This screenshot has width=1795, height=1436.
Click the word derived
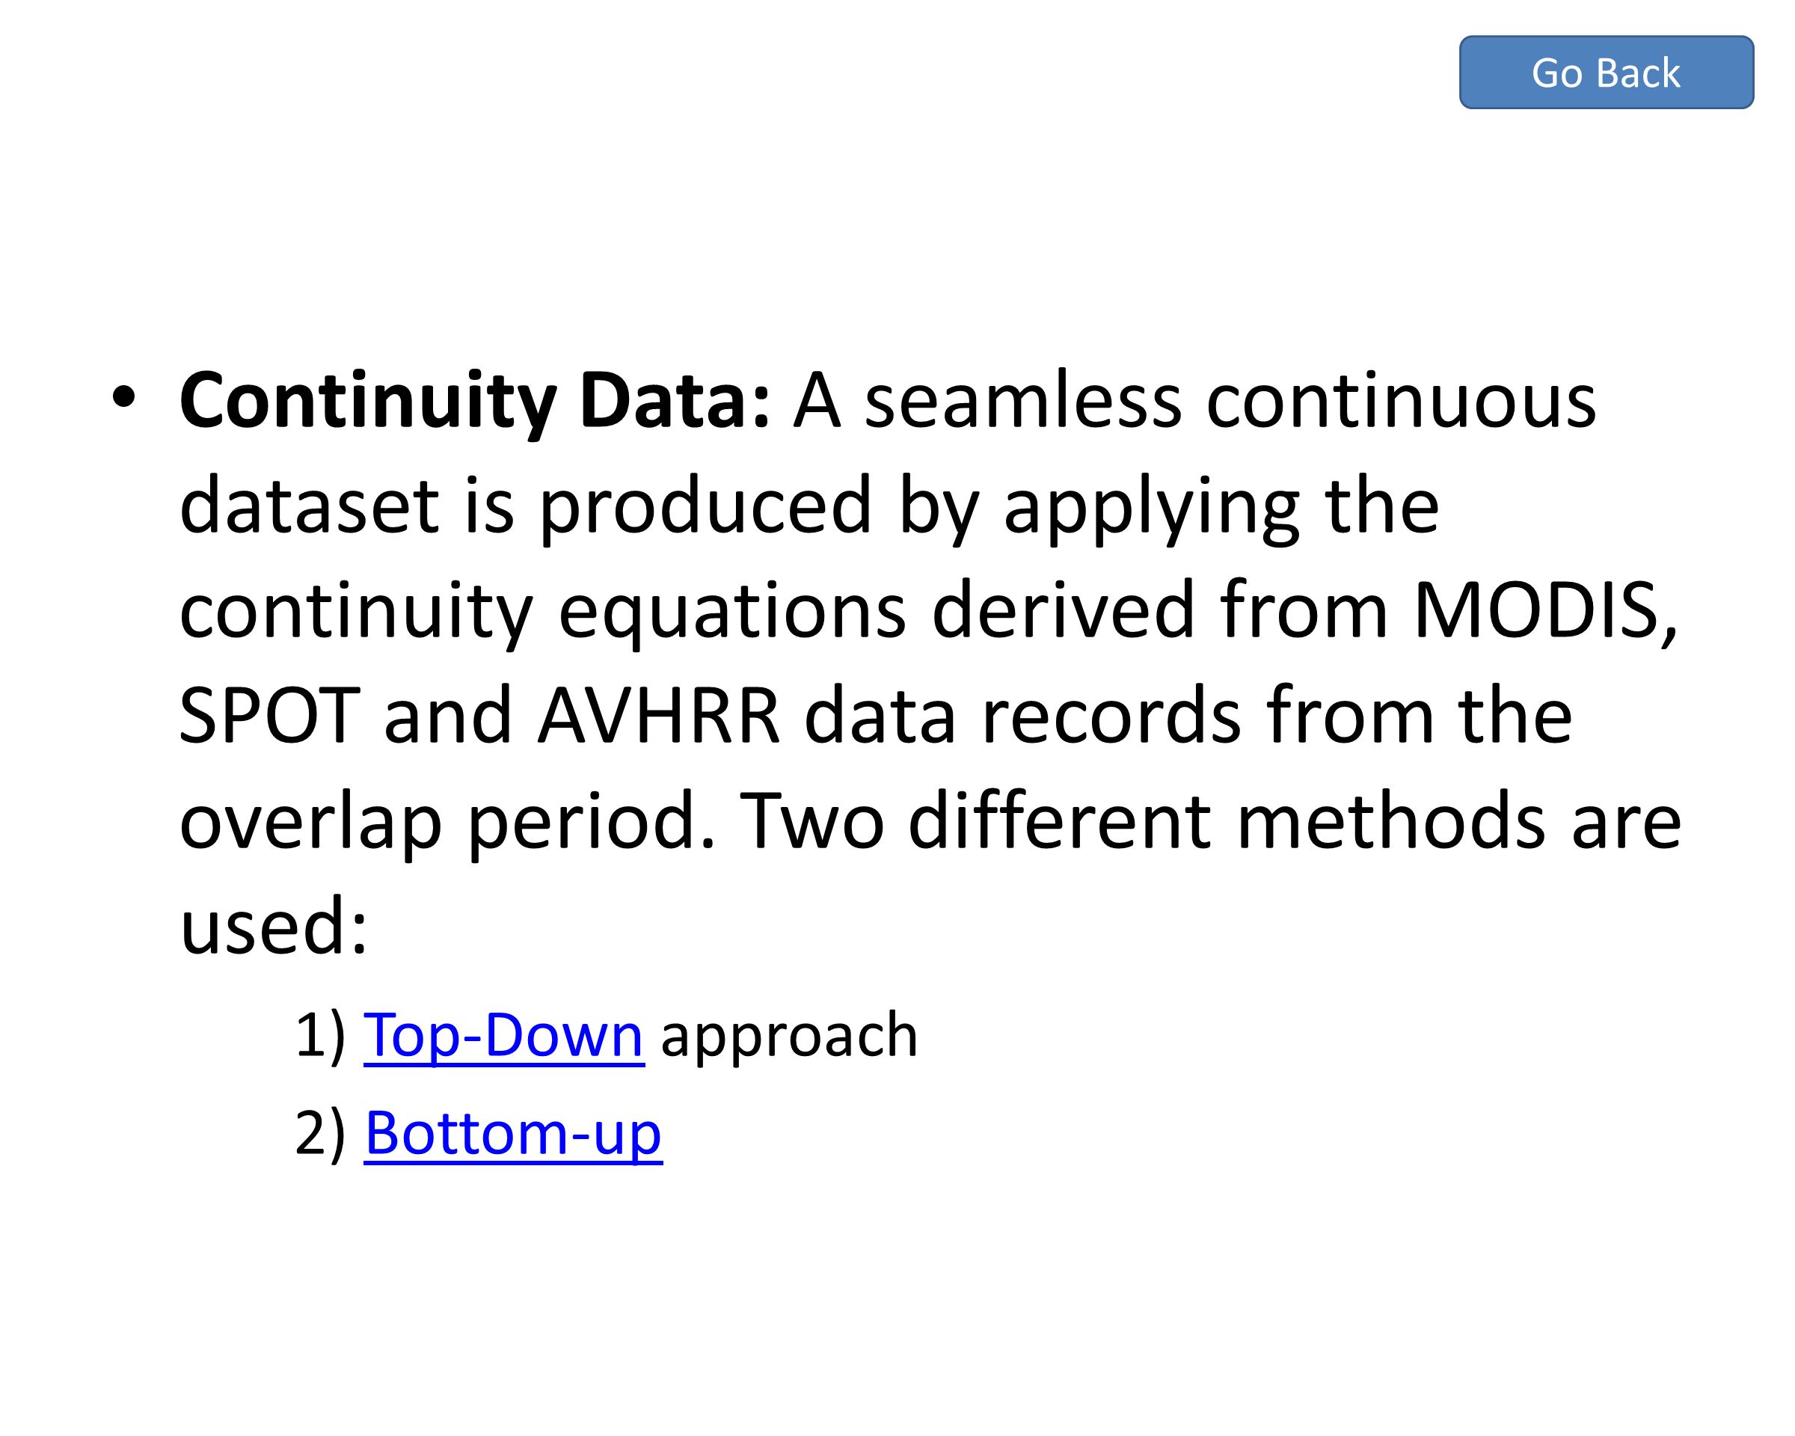click(x=1064, y=610)
